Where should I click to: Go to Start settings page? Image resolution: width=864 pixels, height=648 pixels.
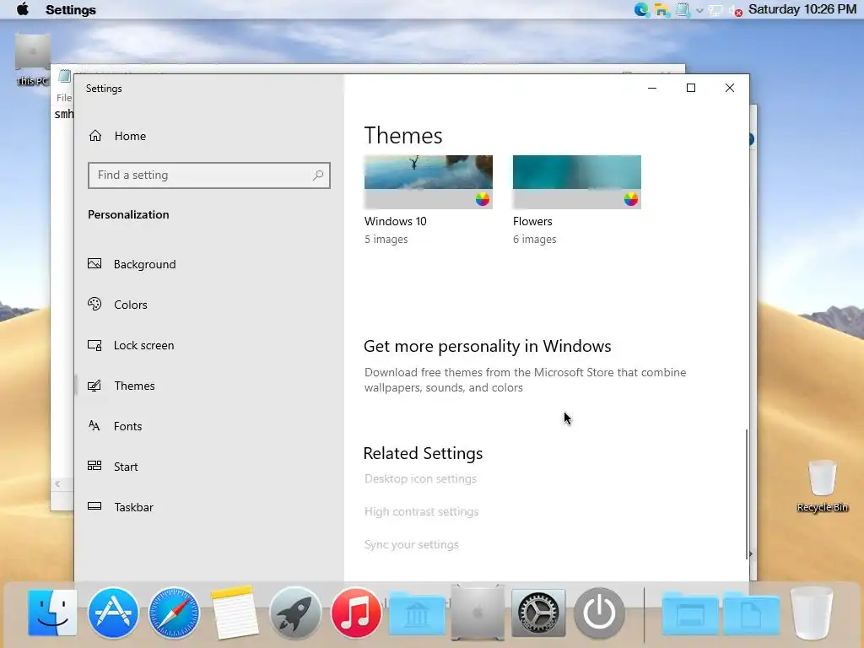(126, 466)
